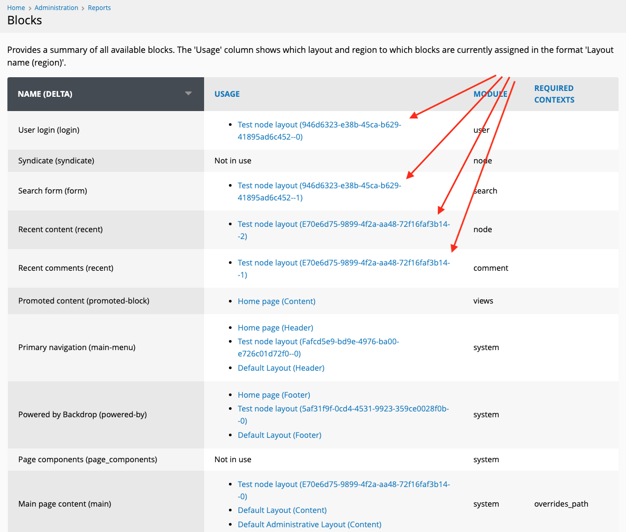Image resolution: width=626 pixels, height=532 pixels.
Task: Click 'system' module in Page components row
Action: pos(486,460)
